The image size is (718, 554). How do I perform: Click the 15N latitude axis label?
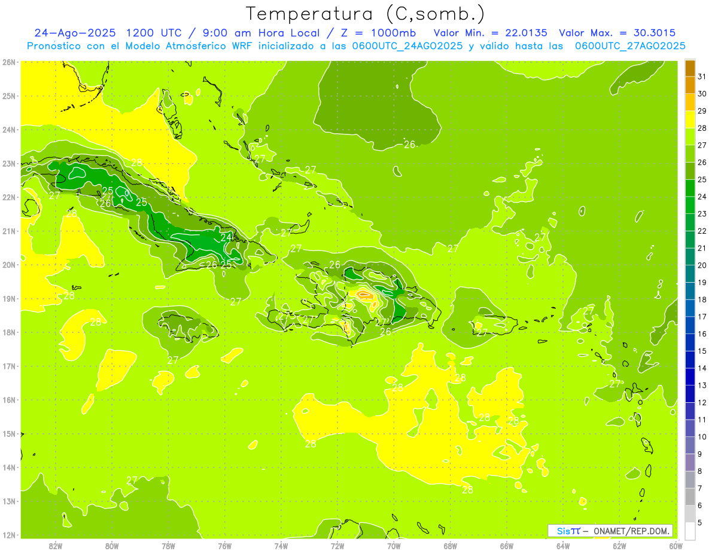(x=9, y=433)
